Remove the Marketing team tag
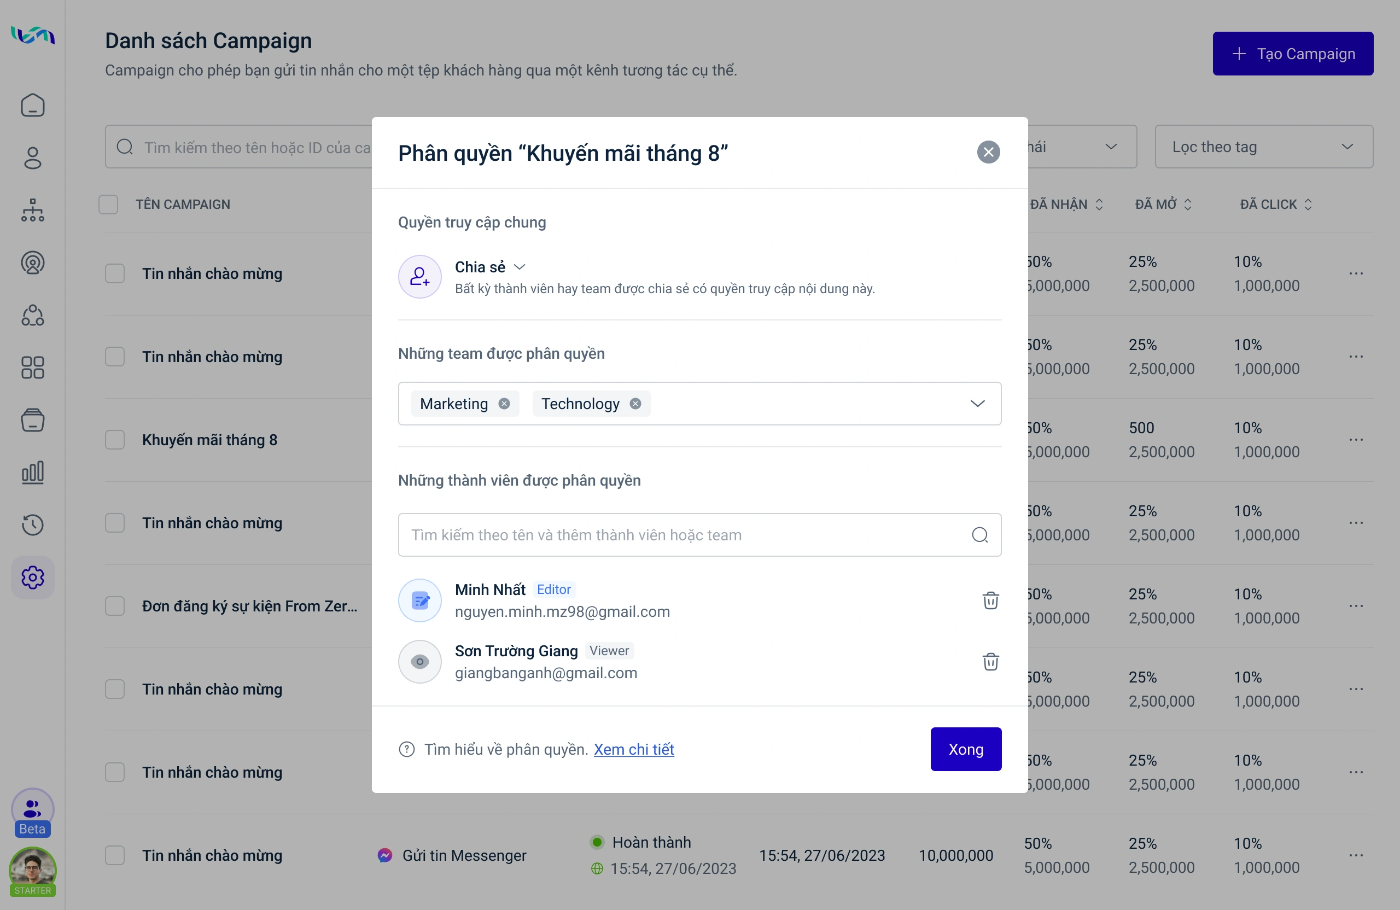The height and width of the screenshot is (910, 1400). tap(504, 404)
